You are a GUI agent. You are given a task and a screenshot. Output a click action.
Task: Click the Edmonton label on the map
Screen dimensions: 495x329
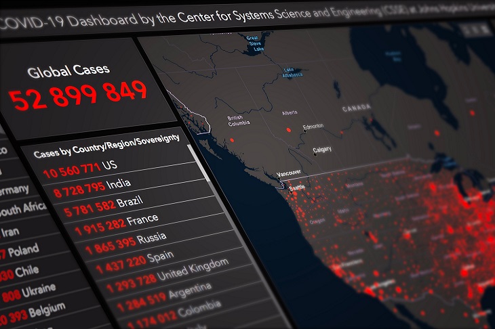pyautogui.click(x=313, y=127)
